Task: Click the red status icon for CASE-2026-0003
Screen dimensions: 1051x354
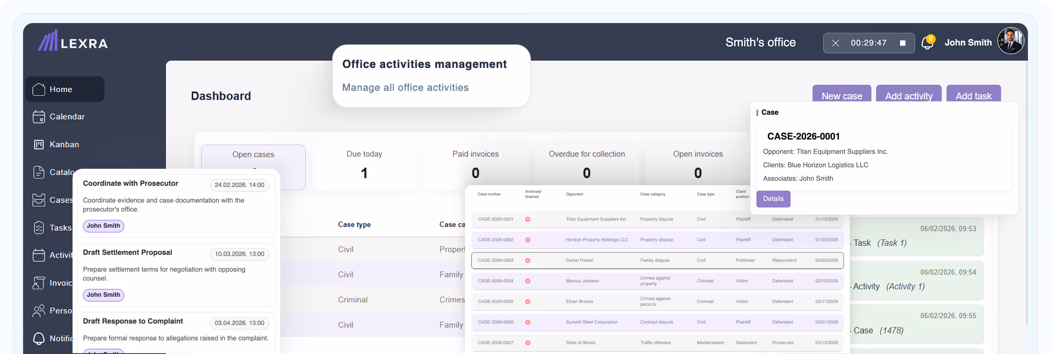Action: point(528,261)
